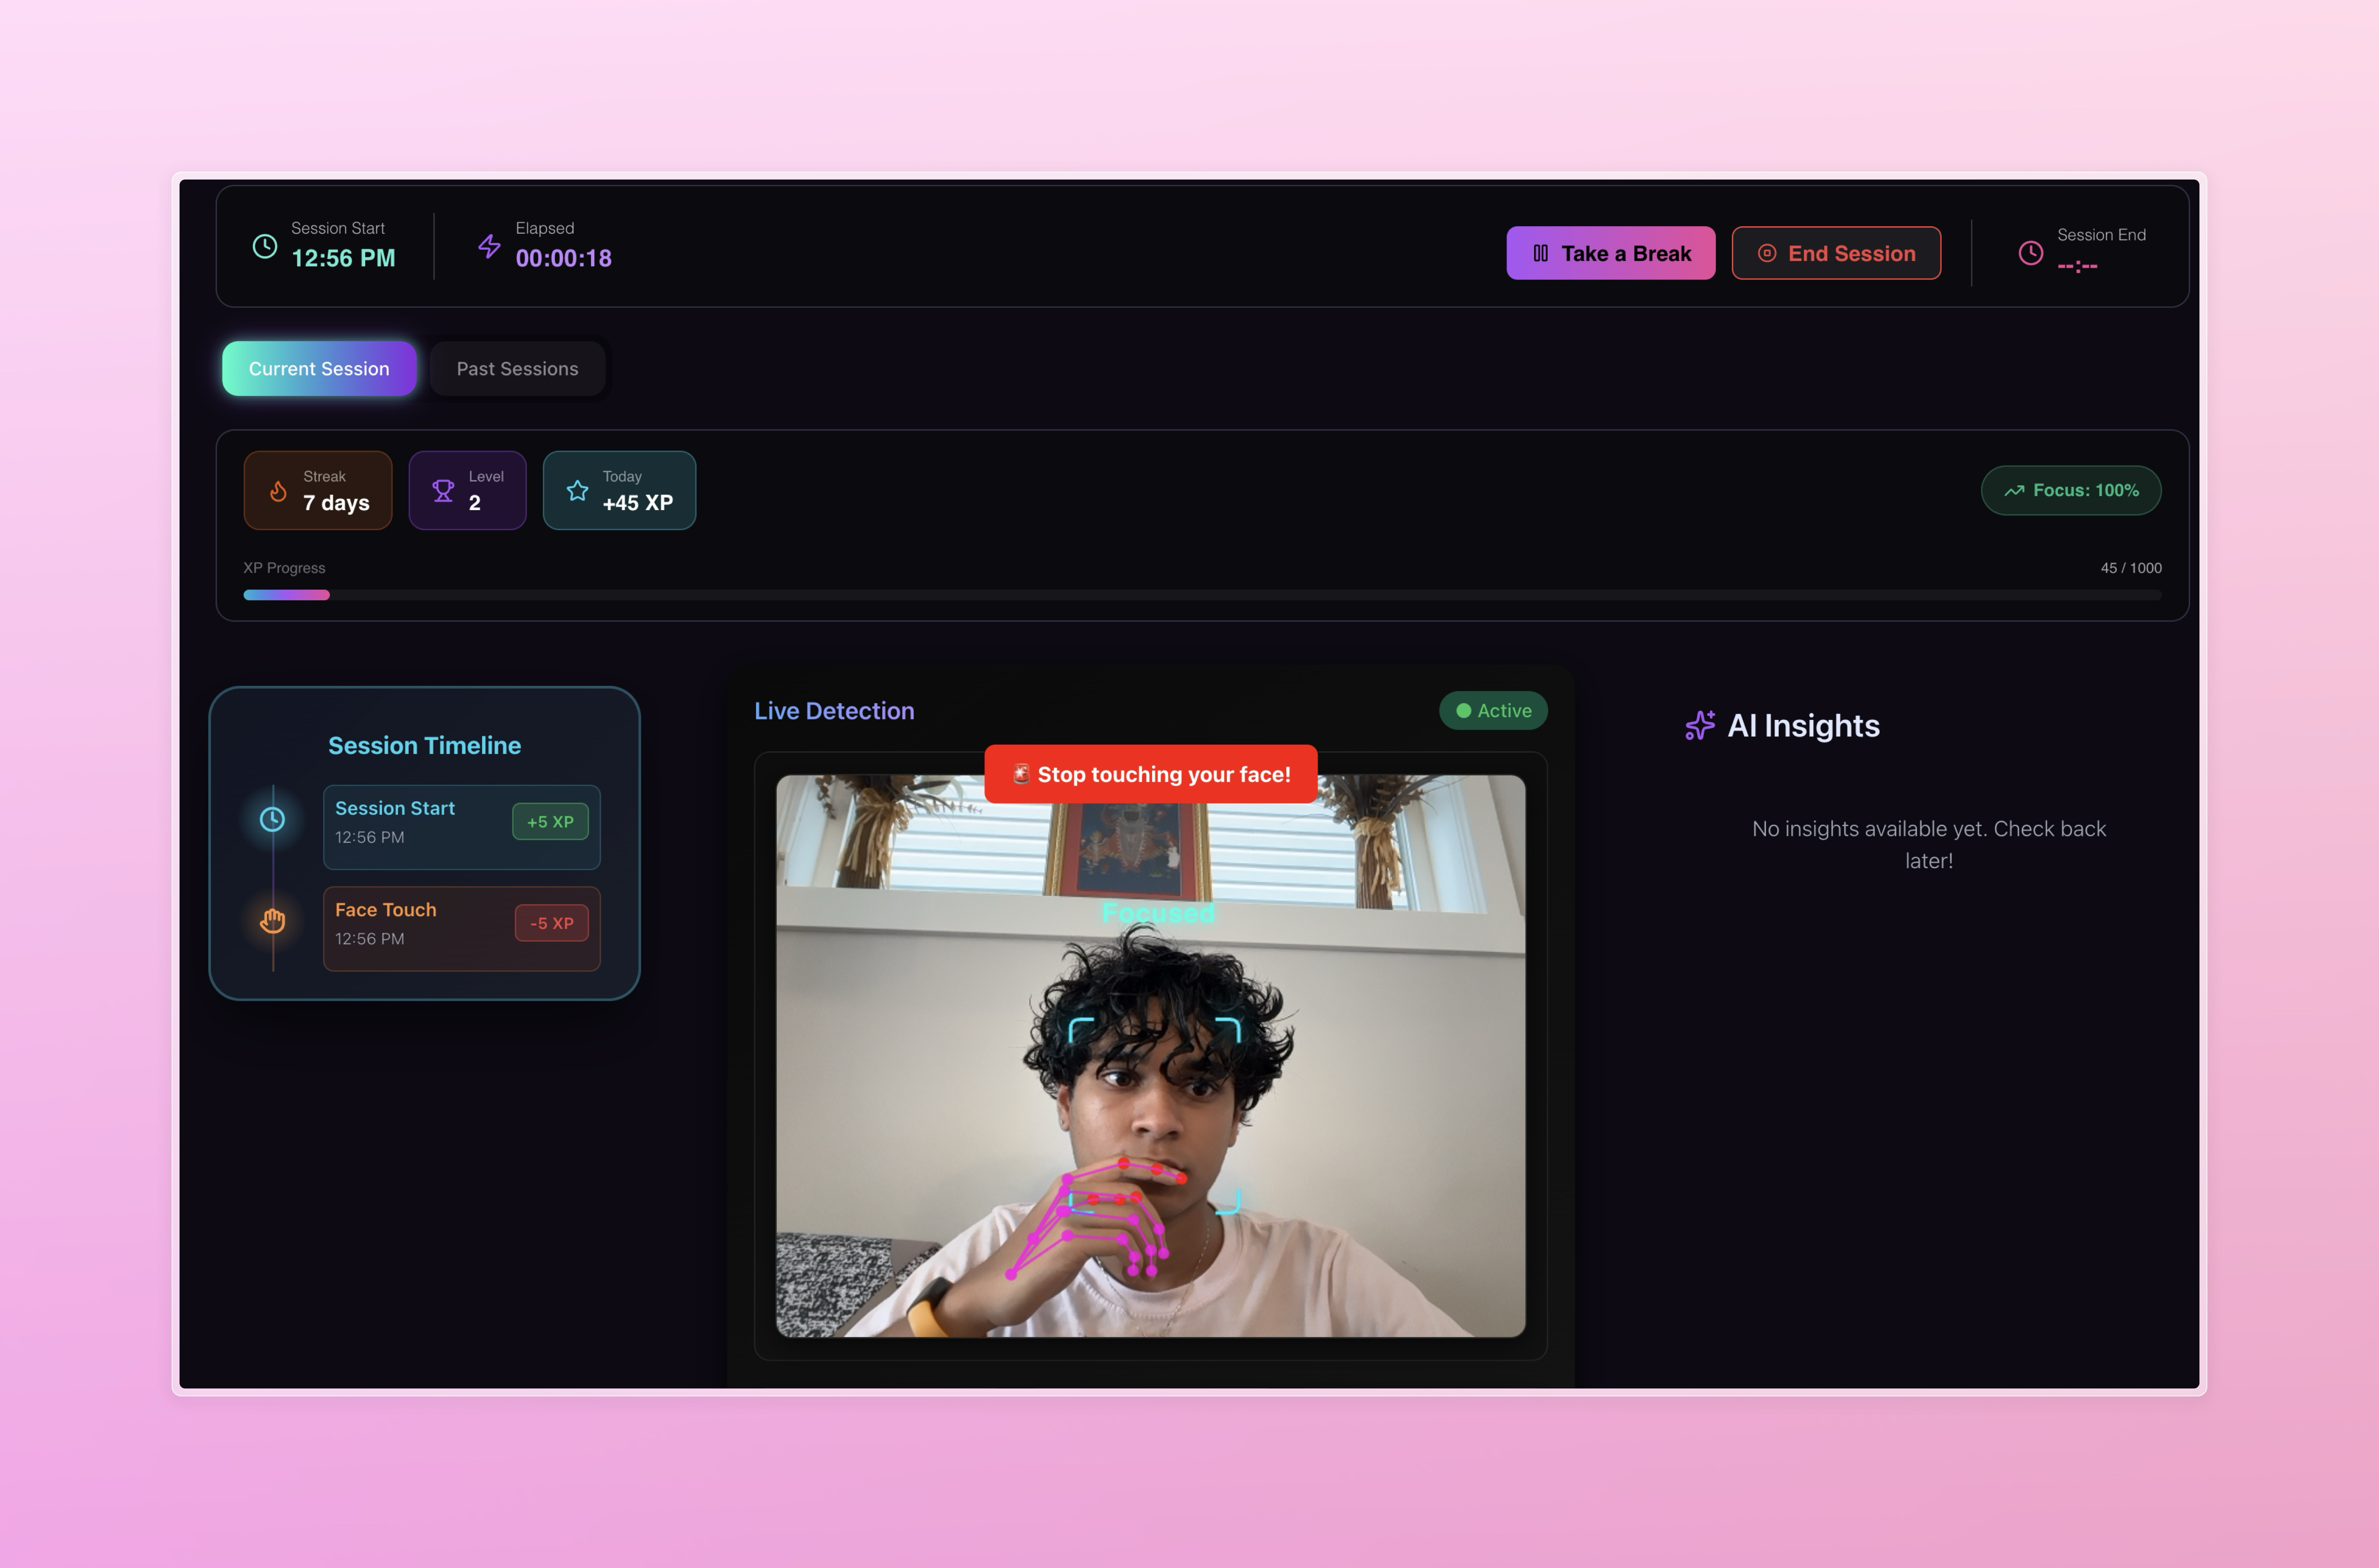Click the Active status badge
The width and height of the screenshot is (2379, 1568).
click(x=1493, y=711)
